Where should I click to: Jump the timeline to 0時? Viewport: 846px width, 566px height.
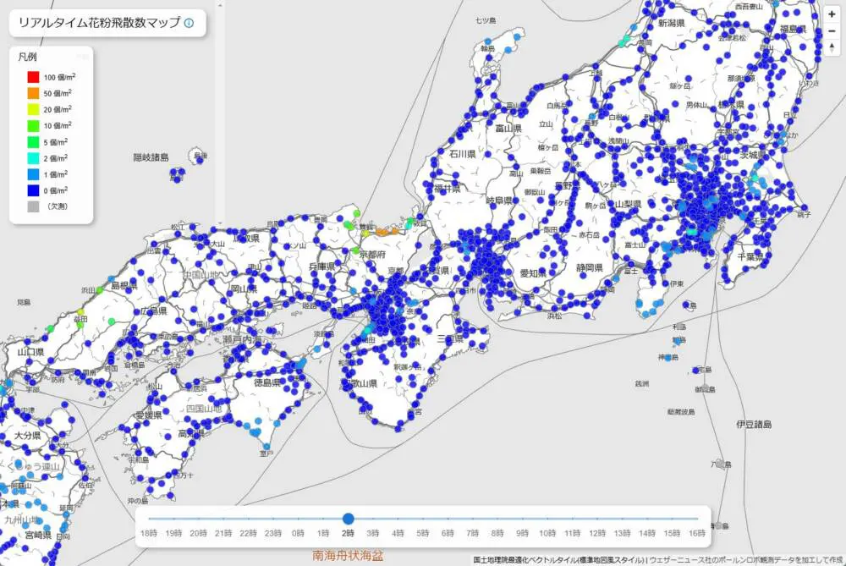click(x=299, y=533)
